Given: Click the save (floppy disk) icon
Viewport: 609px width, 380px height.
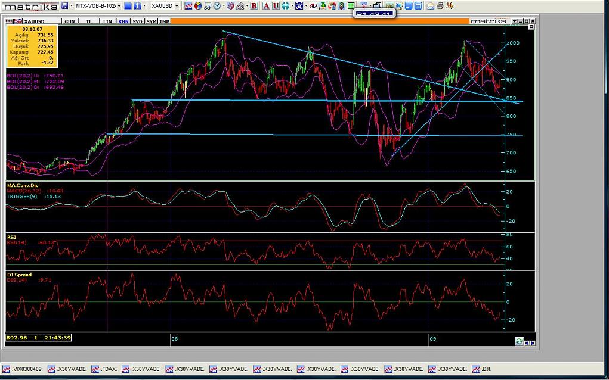Looking at the screenshot, I should click(64, 5).
